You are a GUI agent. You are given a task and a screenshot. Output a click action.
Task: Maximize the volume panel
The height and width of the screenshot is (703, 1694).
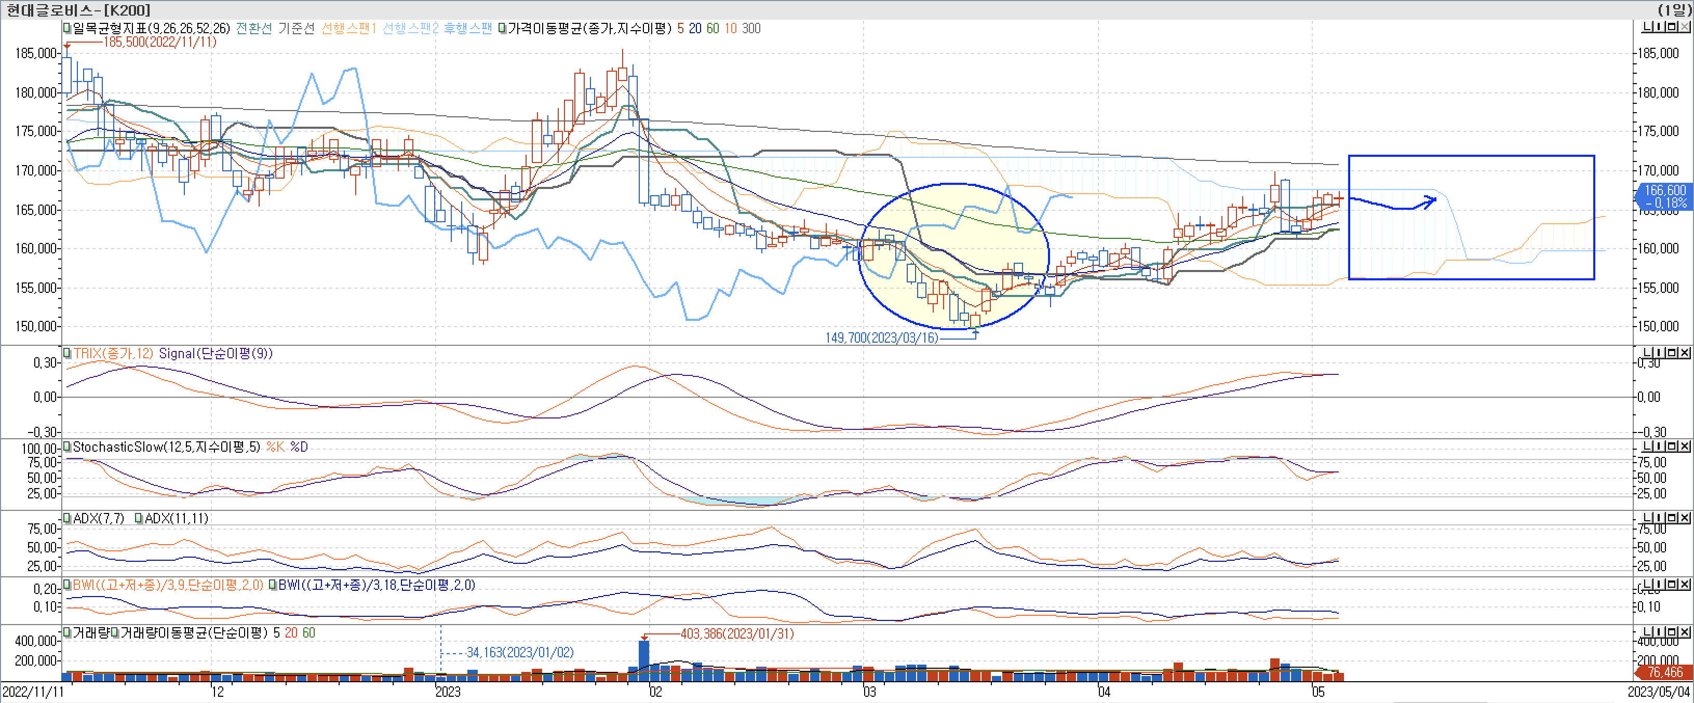tap(1673, 632)
